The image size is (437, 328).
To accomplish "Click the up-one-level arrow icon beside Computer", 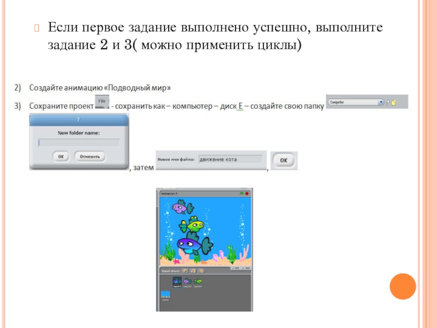I will click(388, 103).
